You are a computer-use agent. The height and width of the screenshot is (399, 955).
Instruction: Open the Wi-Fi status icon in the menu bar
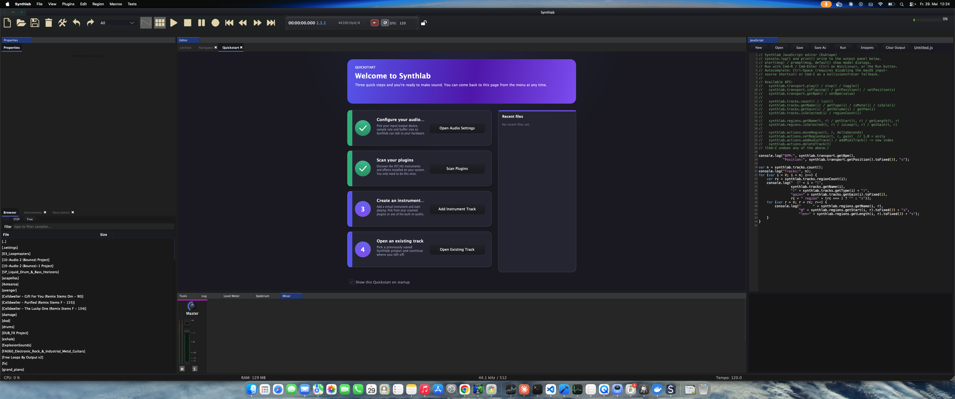pos(880,4)
